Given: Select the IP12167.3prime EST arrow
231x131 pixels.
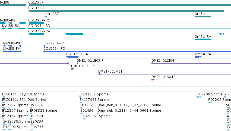Looking at the screenshot, I should point(3,119).
